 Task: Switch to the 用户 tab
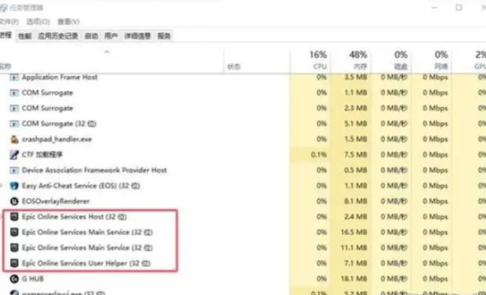(x=111, y=36)
